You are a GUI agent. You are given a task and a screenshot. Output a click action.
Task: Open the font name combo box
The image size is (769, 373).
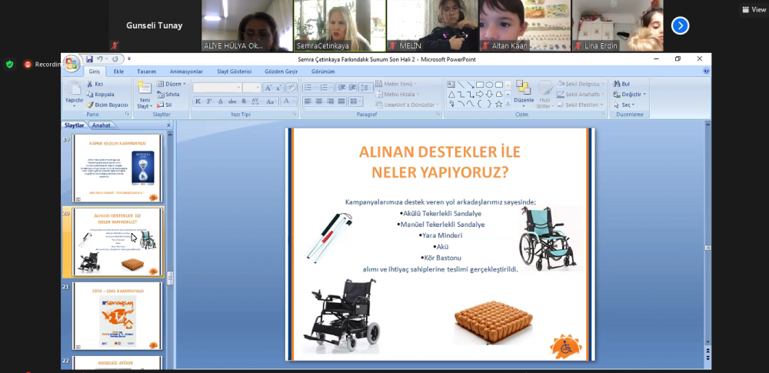[218, 88]
